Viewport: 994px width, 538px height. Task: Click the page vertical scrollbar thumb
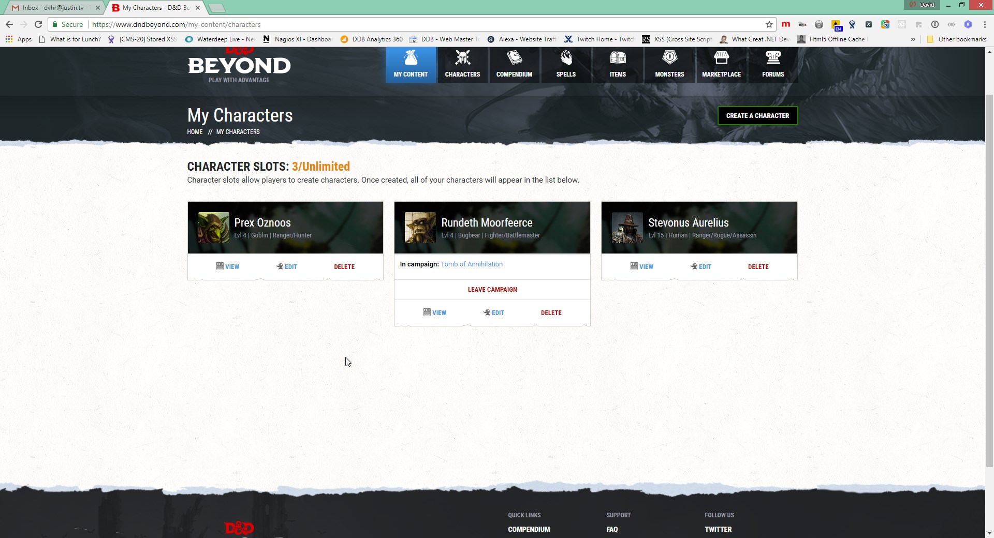click(x=989, y=281)
